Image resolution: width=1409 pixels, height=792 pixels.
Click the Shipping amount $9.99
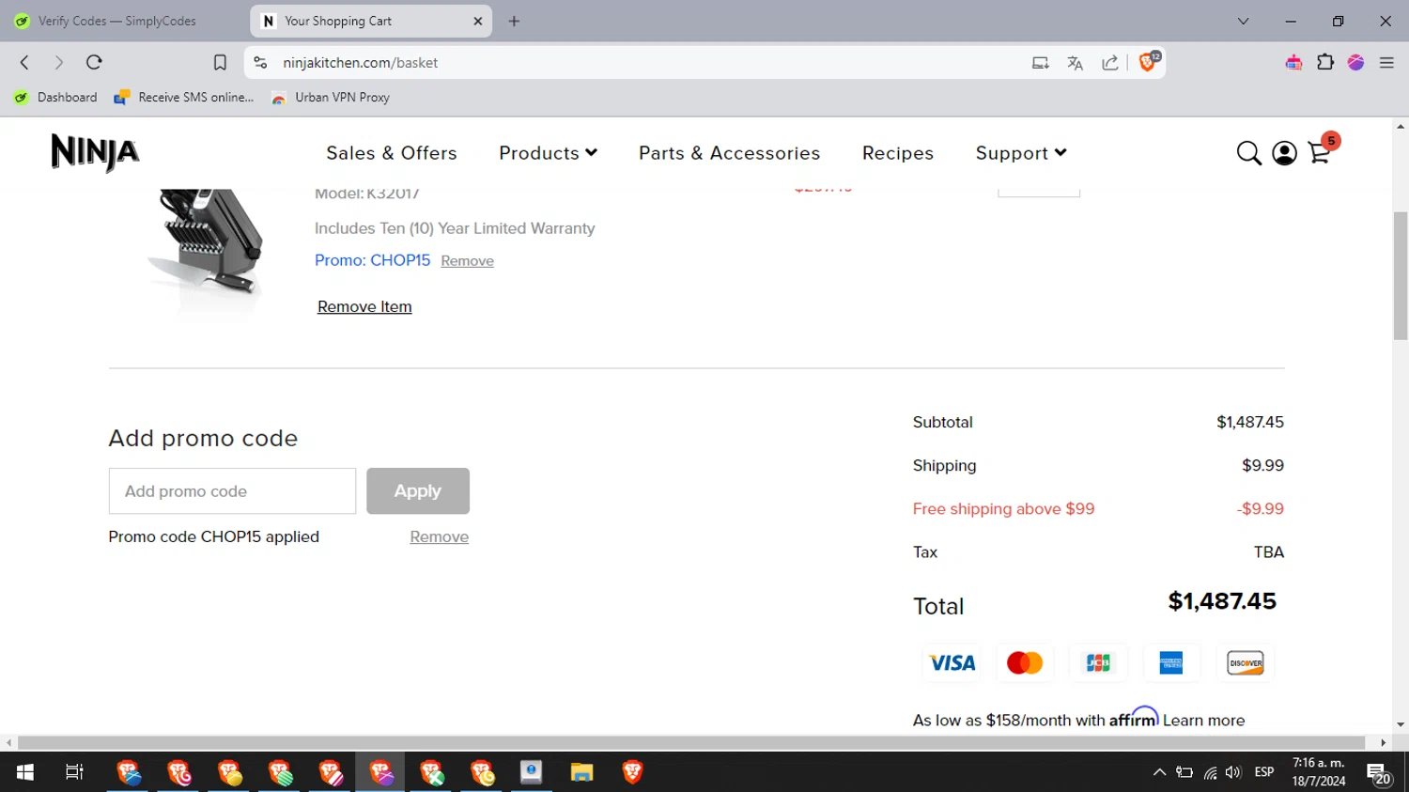(1262, 465)
